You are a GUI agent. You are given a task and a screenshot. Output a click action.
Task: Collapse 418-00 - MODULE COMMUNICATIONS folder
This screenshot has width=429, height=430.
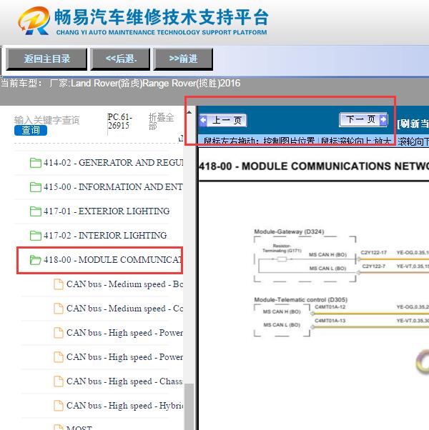(x=112, y=260)
